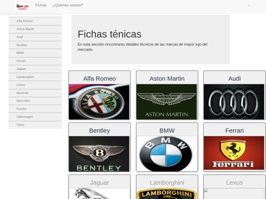Select the Ferrari card heading
This screenshot has width=266, height=199.
coord(234,131)
